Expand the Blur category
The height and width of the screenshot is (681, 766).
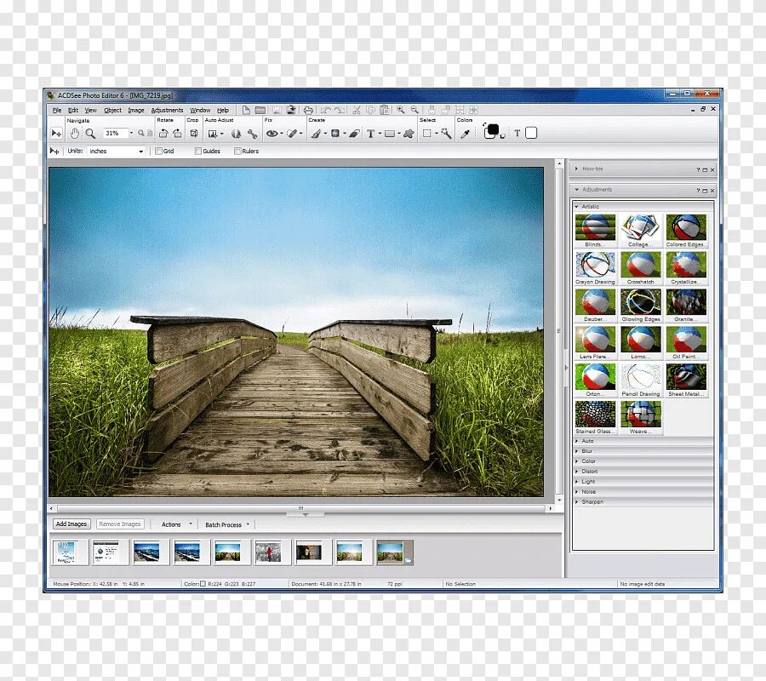click(x=643, y=451)
